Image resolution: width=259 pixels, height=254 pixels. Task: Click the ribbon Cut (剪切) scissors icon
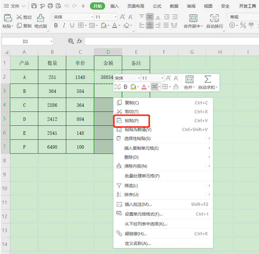pos(19,17)
